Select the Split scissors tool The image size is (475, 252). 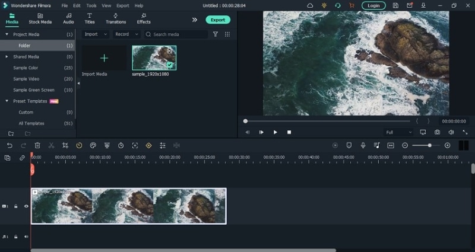51,145
